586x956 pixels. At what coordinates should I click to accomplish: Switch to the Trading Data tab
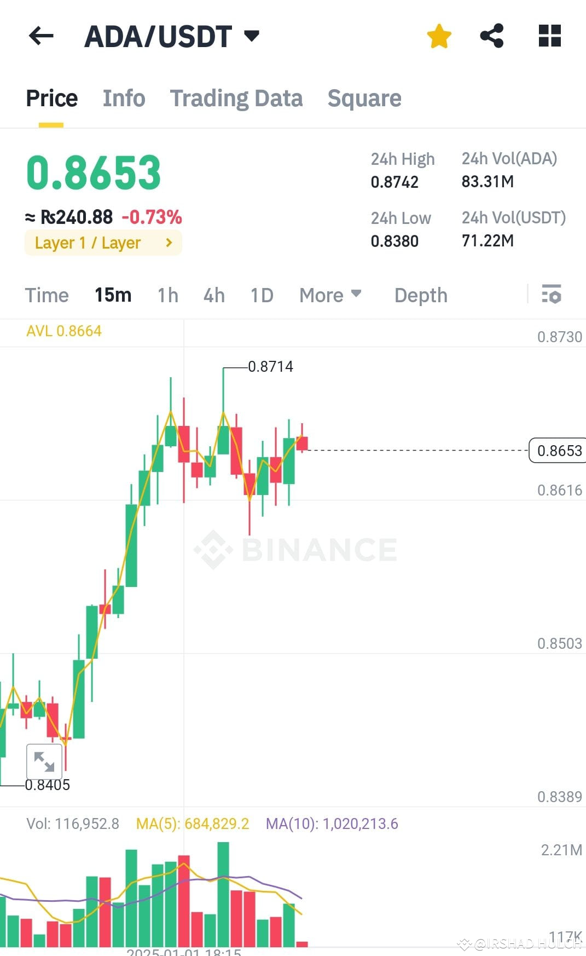pos(236,99)
